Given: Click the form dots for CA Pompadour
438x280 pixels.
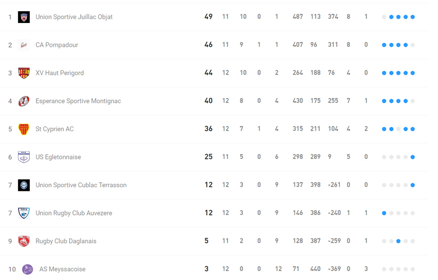Looking at the screenshot, I should (398, 45).
